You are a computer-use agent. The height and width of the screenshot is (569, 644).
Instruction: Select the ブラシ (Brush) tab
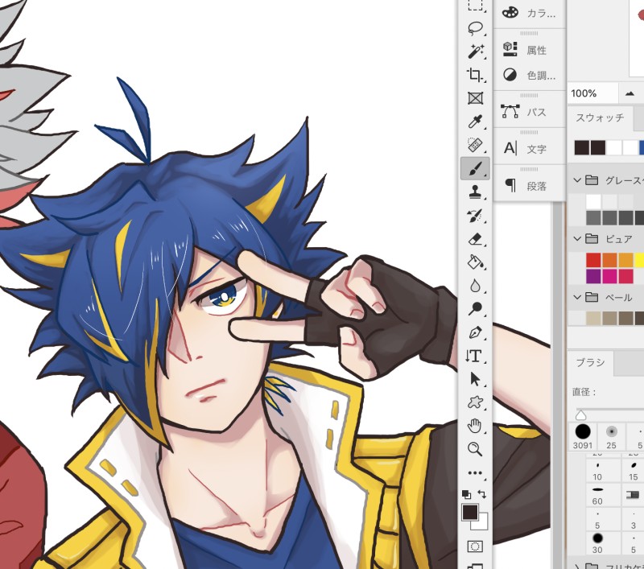[590, 362]
